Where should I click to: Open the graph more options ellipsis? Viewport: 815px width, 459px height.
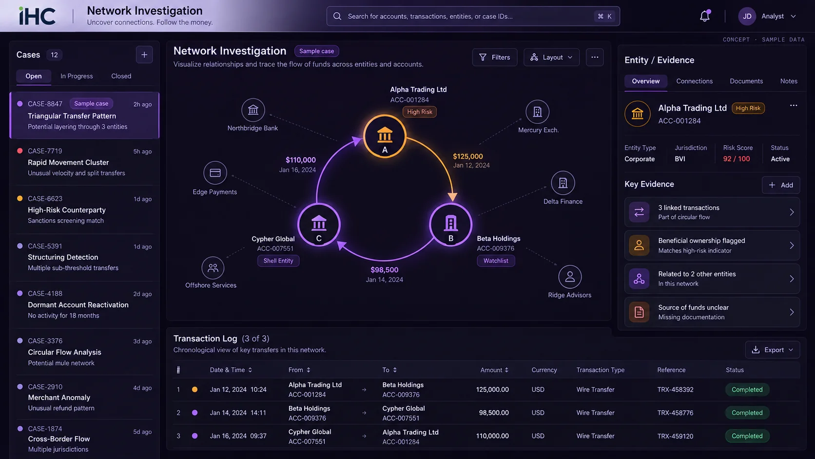pos(595,57)
